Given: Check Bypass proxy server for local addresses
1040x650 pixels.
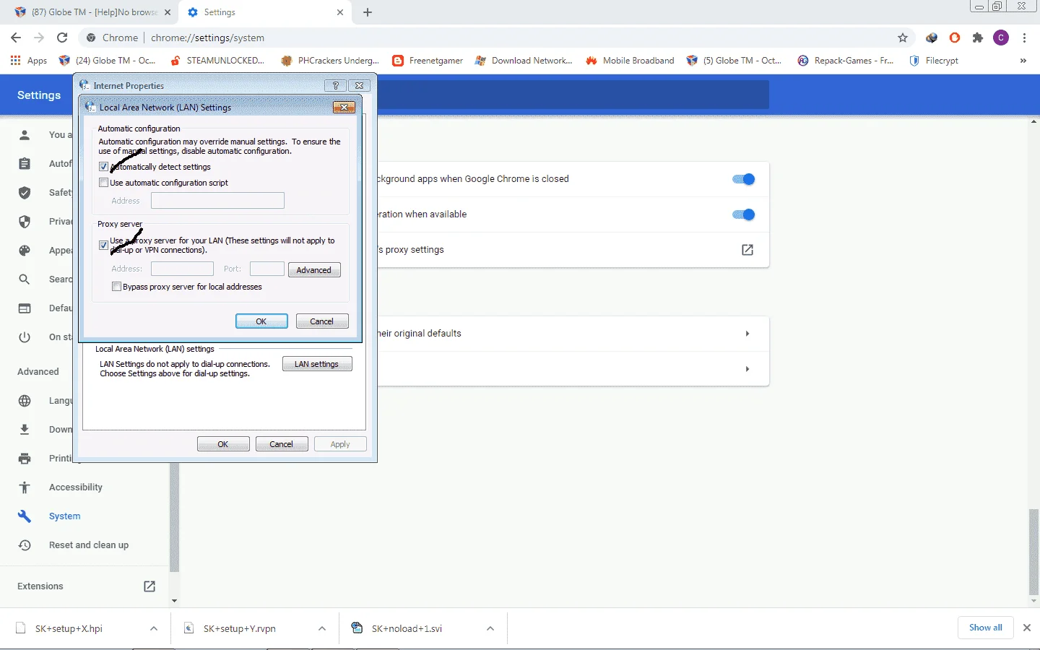Looking at the screenshot, I should click(x=116, y=287).
